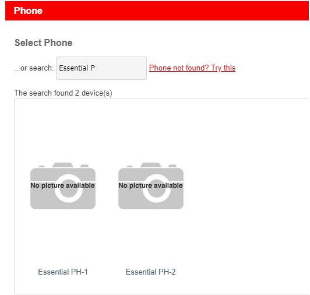Click the camera lens circle of the PH-1 placeholder
Image resolution: width=310 pixels, height=295 pixels.
click(68, 188)
